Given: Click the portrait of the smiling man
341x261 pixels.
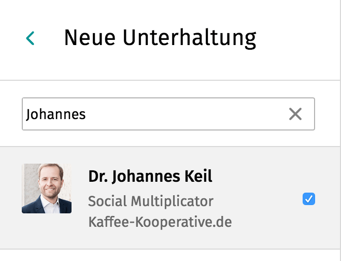Looking at the screenshot, I should [47, 188].
